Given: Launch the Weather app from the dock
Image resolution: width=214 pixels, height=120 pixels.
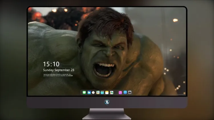Looking at the screenshot, I should 89,92.
